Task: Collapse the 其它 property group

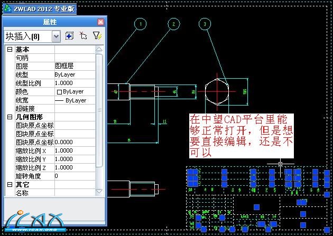Action: point(10,184)
